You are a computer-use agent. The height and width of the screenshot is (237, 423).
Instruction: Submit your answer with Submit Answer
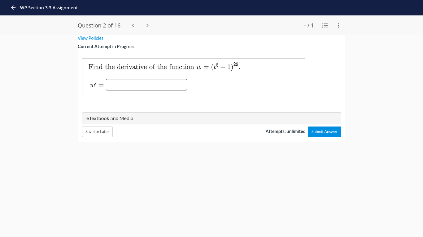click(x=324, y=131)
